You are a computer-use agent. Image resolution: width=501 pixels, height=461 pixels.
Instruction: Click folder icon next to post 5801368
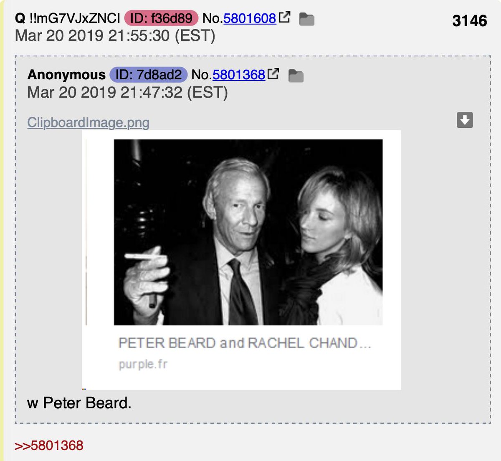coord(296,76)
